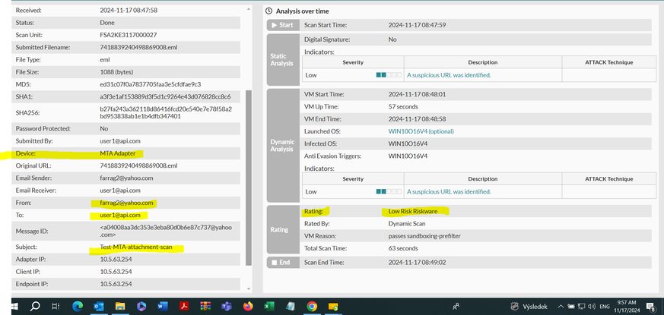Open Adobe Acrobat from the taskbar
This screenshot has height=315, width=664.
pos(184,306)
